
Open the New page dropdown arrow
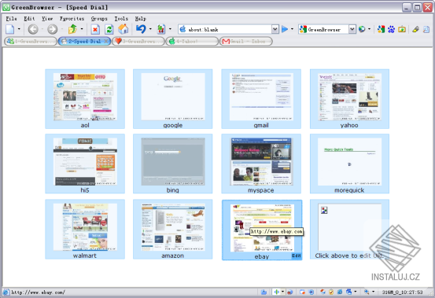[19, 29]
